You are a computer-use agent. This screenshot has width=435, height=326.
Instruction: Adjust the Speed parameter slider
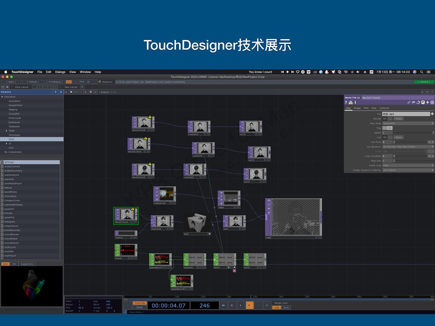414,133
